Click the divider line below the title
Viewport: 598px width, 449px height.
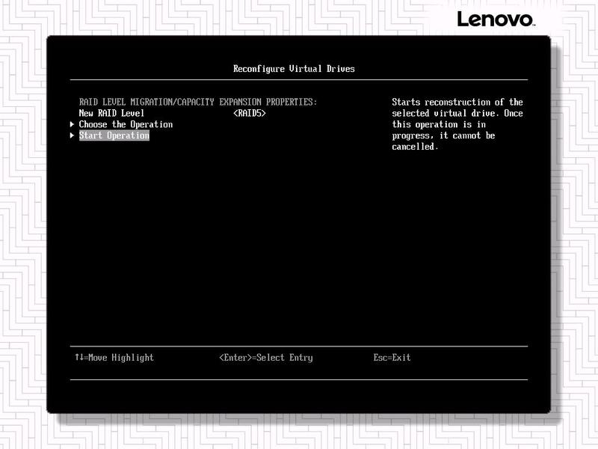click(299, 80)
